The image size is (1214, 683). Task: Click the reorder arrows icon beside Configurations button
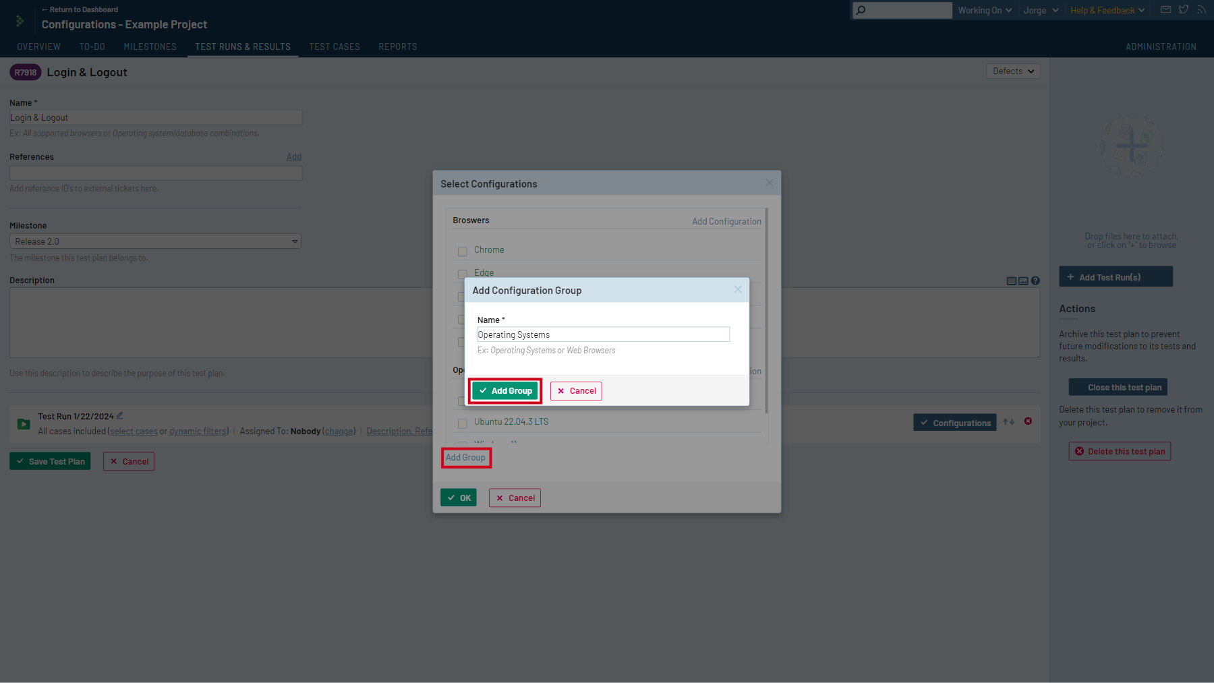1009,422
